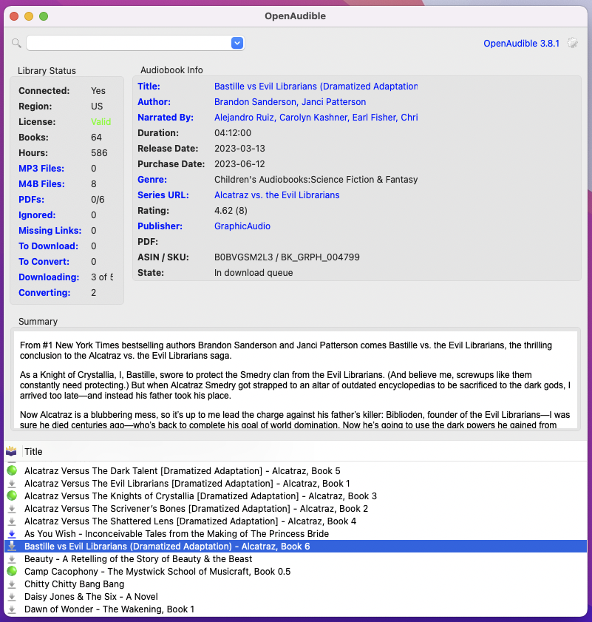Click the OpenAudible window's red close button
Screen dimensions: 592x622
pyautogui.click(x=14, y=16)
